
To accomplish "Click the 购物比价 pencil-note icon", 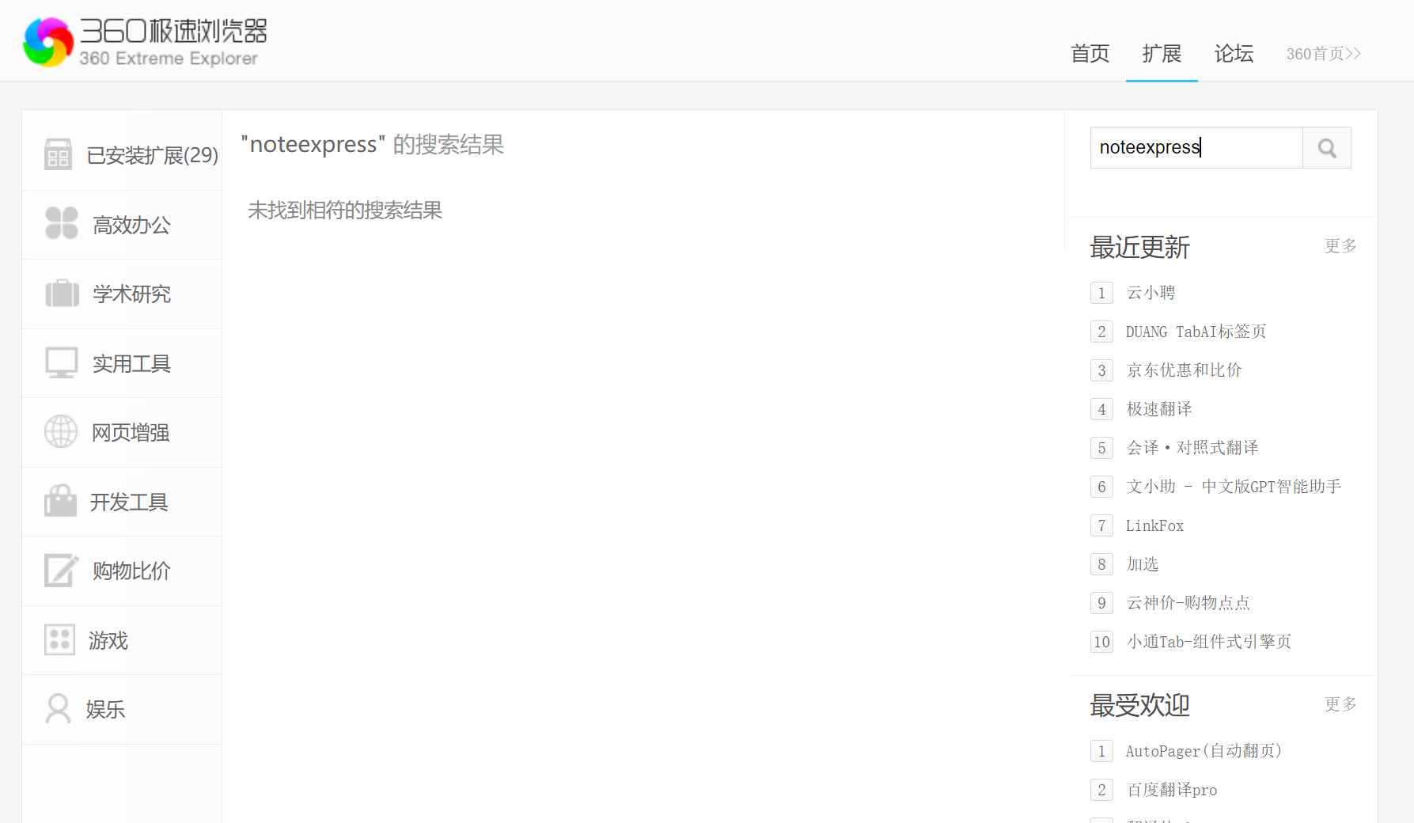I will [62, 570].
